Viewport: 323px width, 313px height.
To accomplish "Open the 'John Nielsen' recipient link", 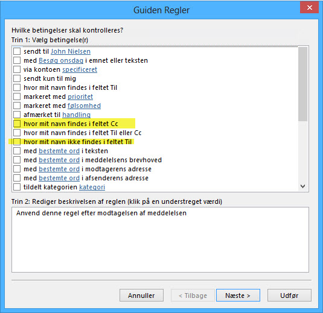I will tap(71, 51).
